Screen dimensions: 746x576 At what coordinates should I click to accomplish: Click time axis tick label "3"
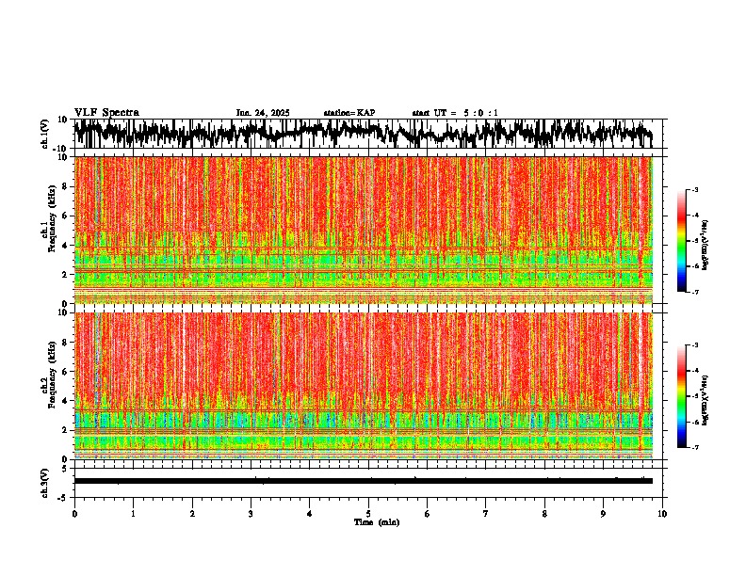tap(251, 514)
